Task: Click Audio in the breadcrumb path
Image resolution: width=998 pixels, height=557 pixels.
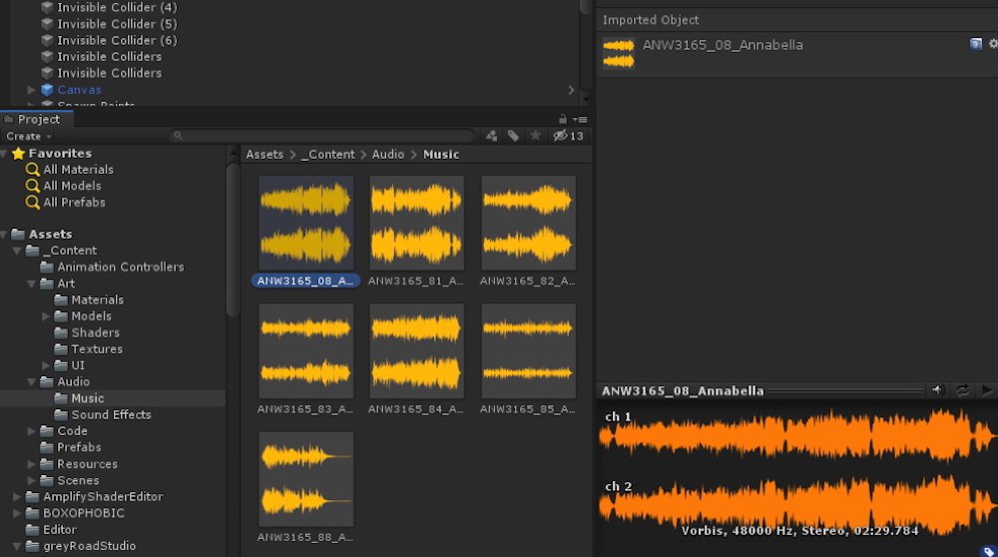Action: [x=388, y=154]
